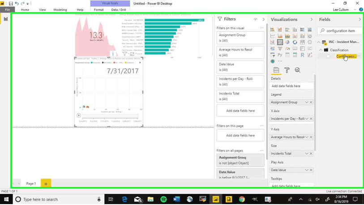Collapse the Visualizations pane
364x205 pixels.
pos(312,20)
